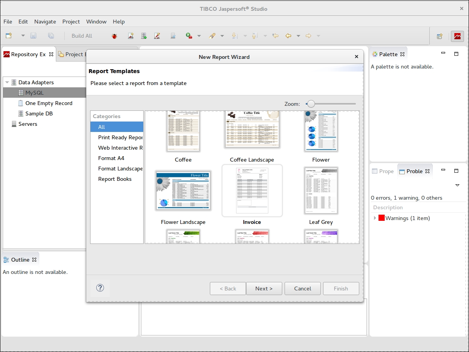Screen dimensions: 469x352
Task: Open the Window menu
Action: [96, 22]
